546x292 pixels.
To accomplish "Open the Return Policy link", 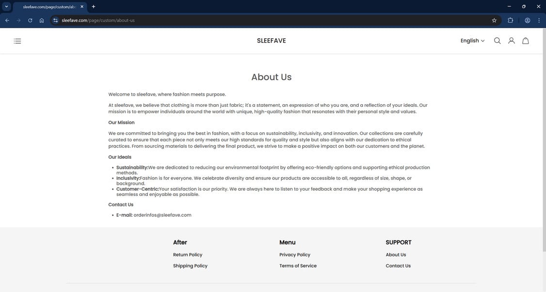I will [188, 255].
